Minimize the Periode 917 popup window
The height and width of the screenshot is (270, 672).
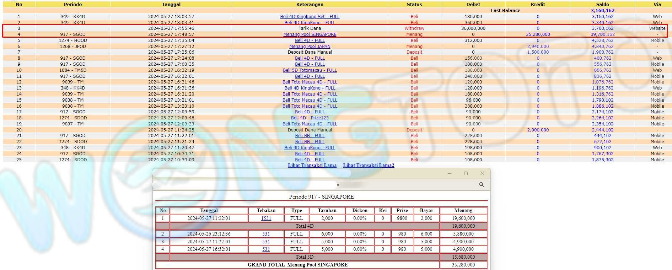450,173
